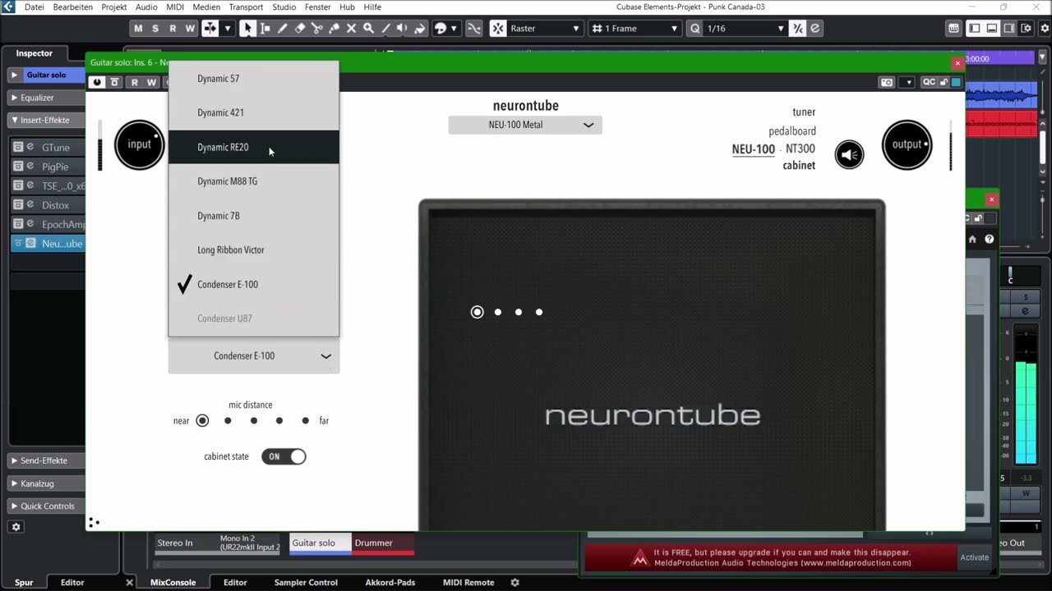Adjust the input gain knob
Image resolution: width=1052 pixels, height=591 pixels.
139,144
